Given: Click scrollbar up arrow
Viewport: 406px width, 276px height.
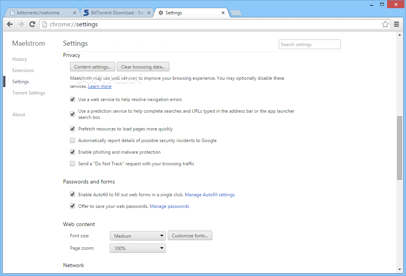Looking at the screenshot, I should (399, 35).
